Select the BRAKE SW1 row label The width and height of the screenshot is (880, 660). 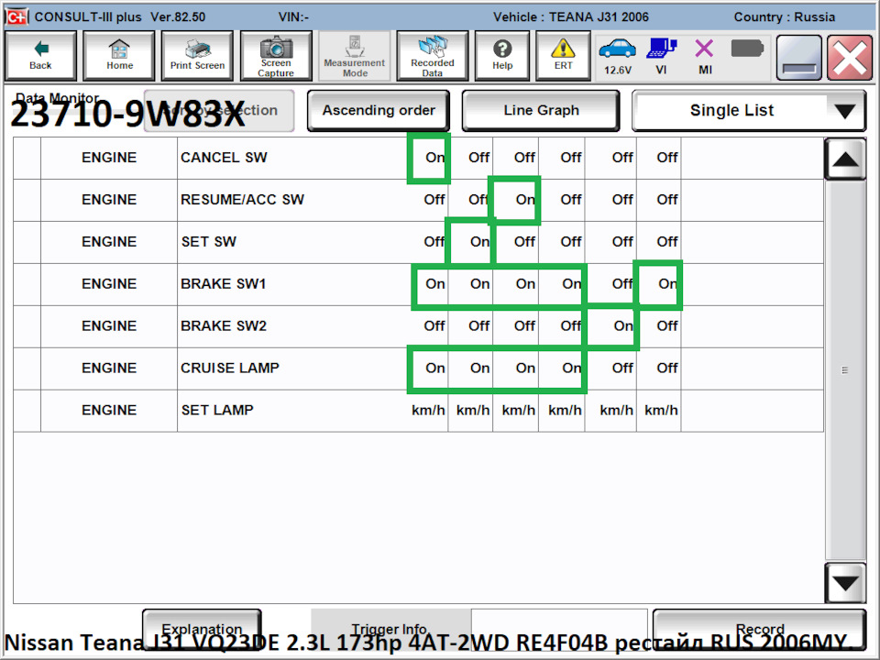click(223, 284)
